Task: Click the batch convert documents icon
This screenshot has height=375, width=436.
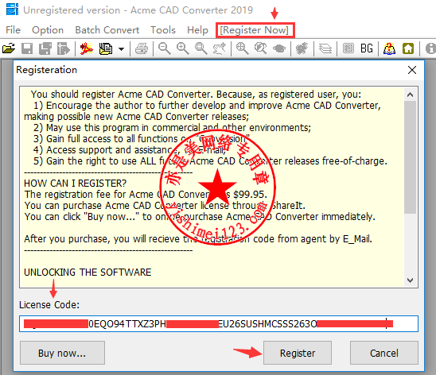Action: point(106,48)
